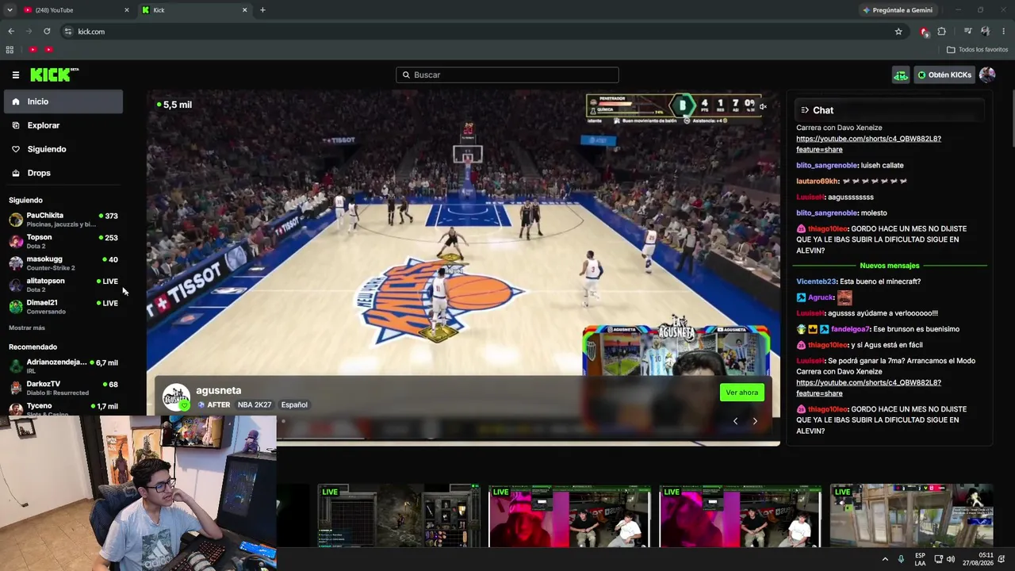The image size is (1015, 571).
Task: Expand the list with Mostrar más
Action: pos(27,328)
